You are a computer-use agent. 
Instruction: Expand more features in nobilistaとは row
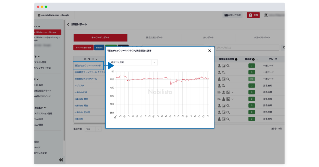(x=233, y=92)
